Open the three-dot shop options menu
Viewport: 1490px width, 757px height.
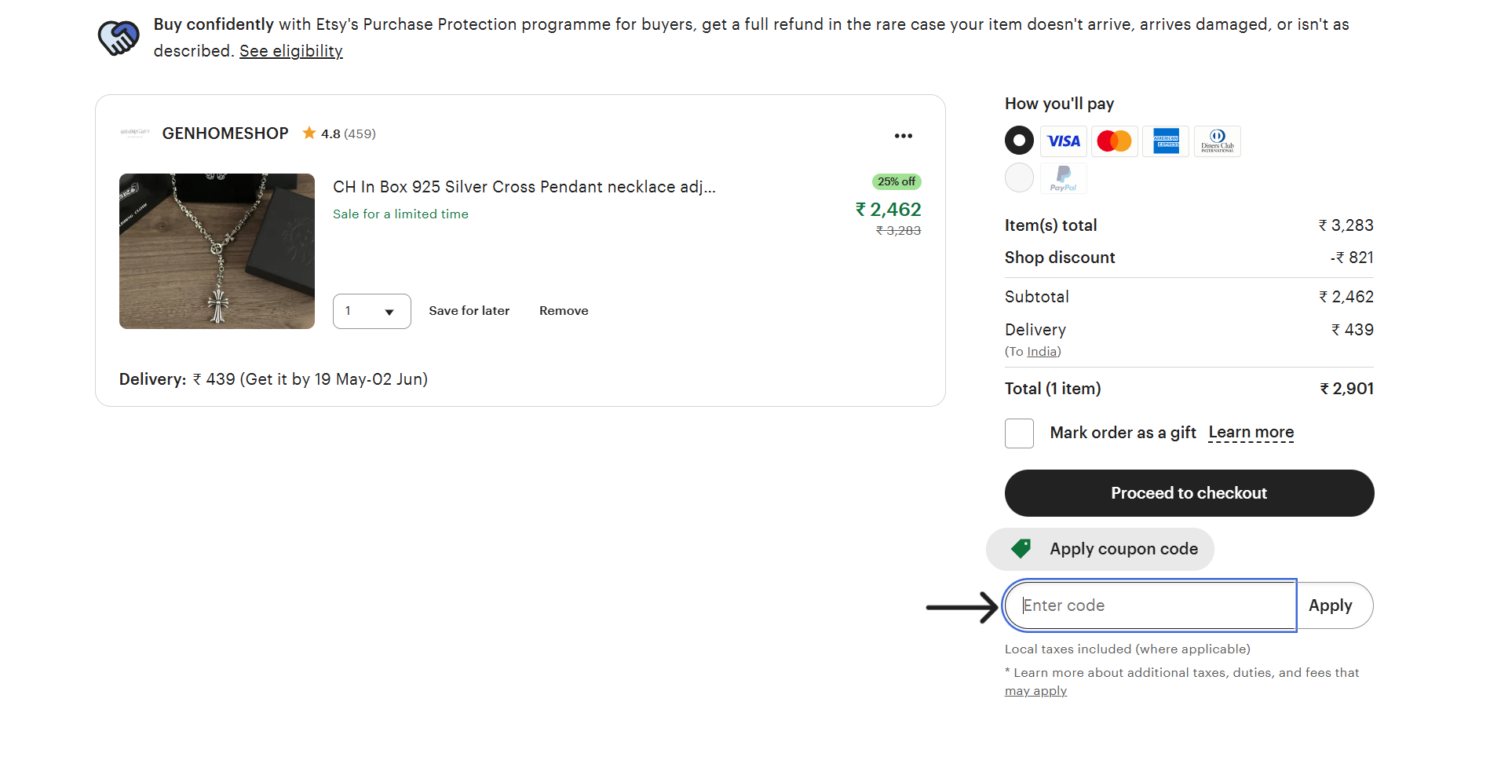903,136
